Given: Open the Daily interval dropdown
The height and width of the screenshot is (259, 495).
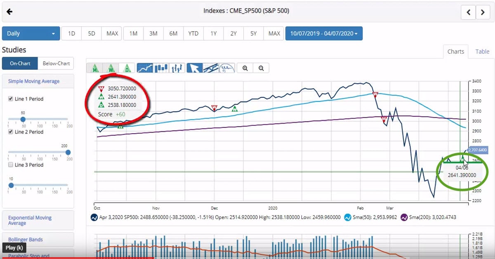Looking at the screenshot, I should click(31, 33).
